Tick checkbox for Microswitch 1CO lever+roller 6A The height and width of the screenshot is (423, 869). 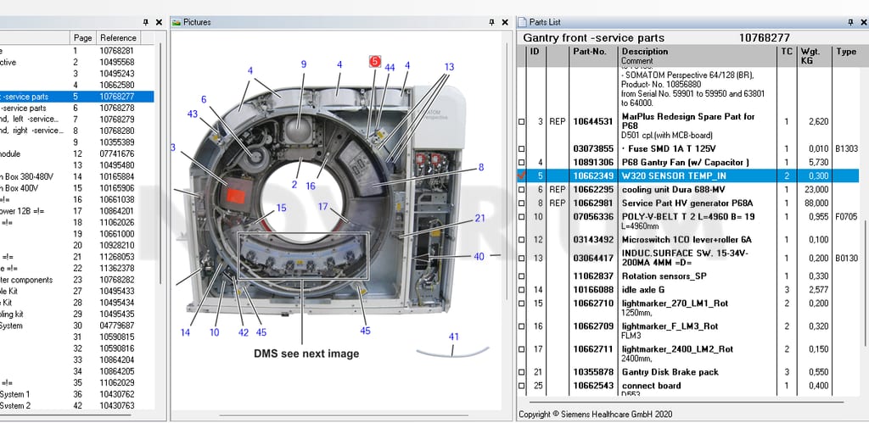(521, 240)
